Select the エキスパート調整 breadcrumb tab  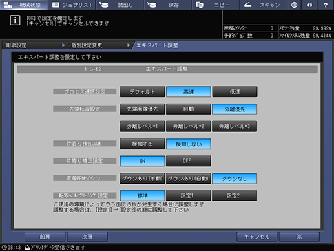click(x=157, y=45)
